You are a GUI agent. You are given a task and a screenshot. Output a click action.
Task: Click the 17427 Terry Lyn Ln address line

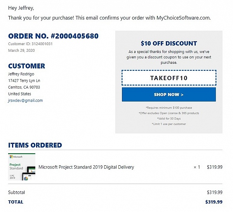pos(24,81)
